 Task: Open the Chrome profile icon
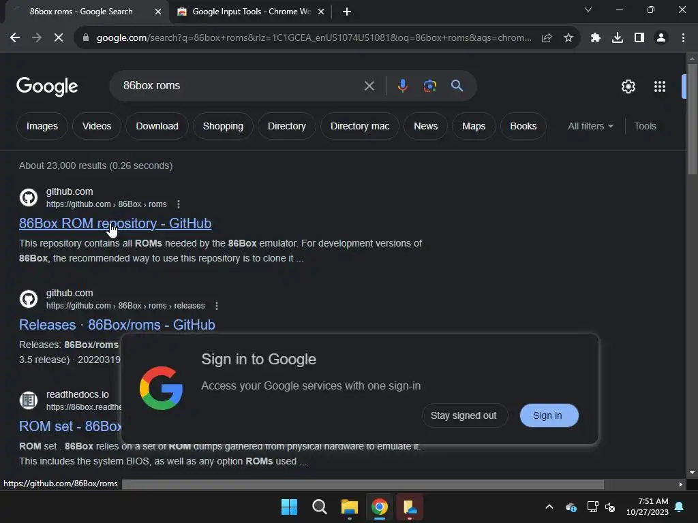pos(661,38)
